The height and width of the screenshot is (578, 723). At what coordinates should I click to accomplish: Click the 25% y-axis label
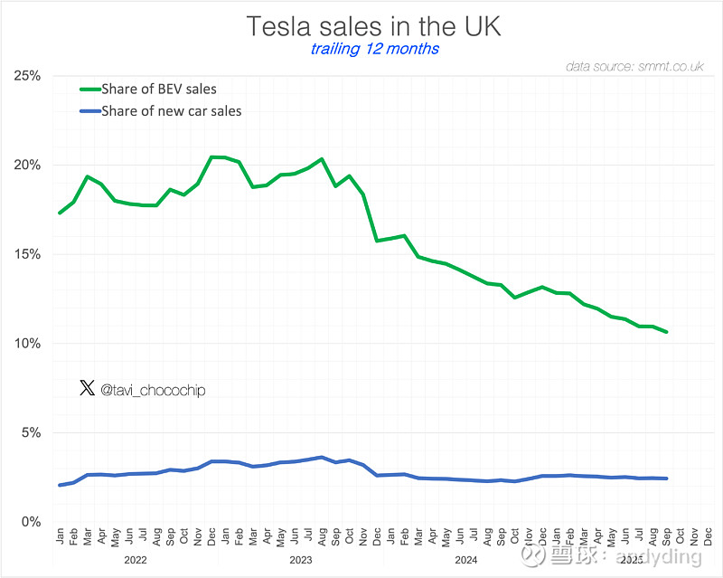click(x=27, y=76)
